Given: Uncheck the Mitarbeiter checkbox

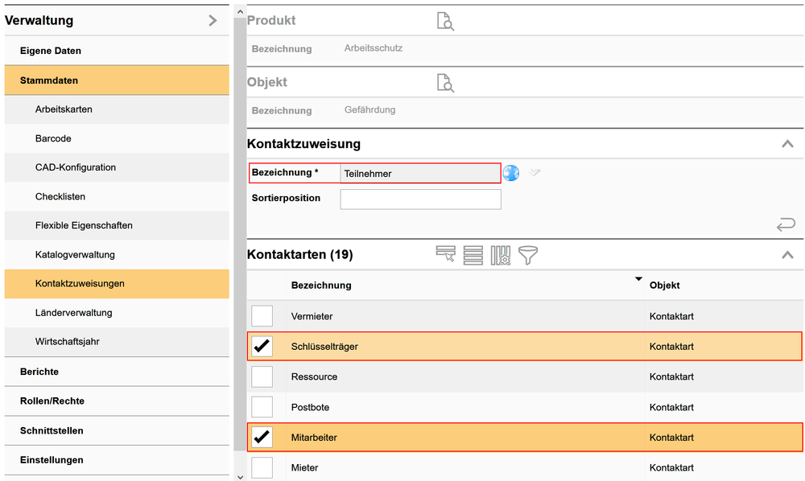Looking at the screenshot, I should click(262, 438).
